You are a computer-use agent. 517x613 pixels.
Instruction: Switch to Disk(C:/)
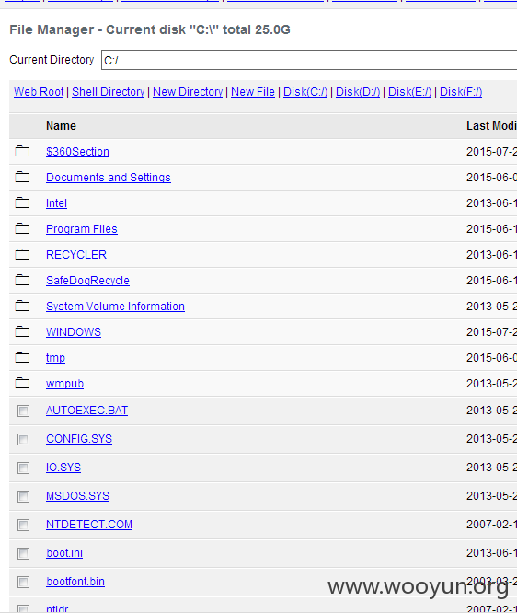point(305,92)
